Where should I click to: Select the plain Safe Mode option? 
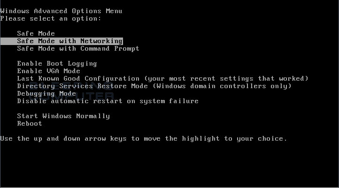[36, 33]
